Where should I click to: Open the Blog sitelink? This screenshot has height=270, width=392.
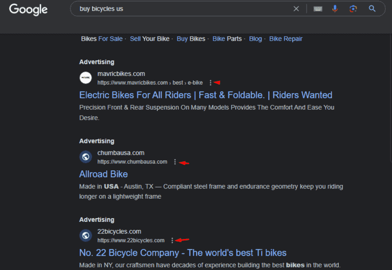[255, 39]
